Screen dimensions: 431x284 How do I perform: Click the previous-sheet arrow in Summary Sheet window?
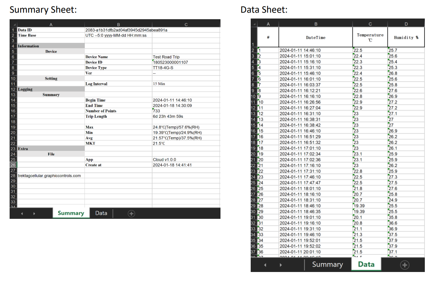(22, 213)
